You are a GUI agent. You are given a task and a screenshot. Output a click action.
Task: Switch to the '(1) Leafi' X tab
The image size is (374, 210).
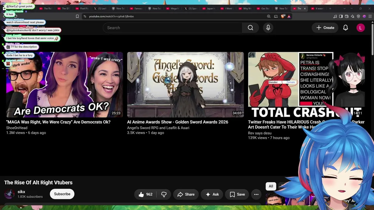(x=100, y=8)
